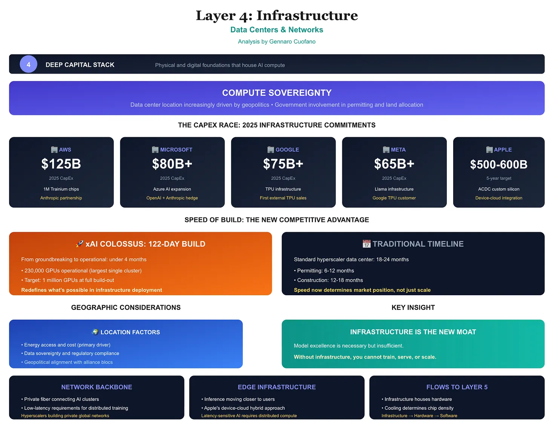
Task: Select the globe icon in LOCATION FACTORS
Action: click(x=95, y=332)
